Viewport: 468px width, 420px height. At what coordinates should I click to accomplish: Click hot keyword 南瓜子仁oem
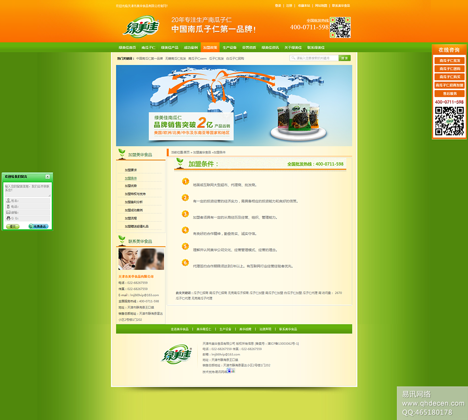click(x=197, y=59)
